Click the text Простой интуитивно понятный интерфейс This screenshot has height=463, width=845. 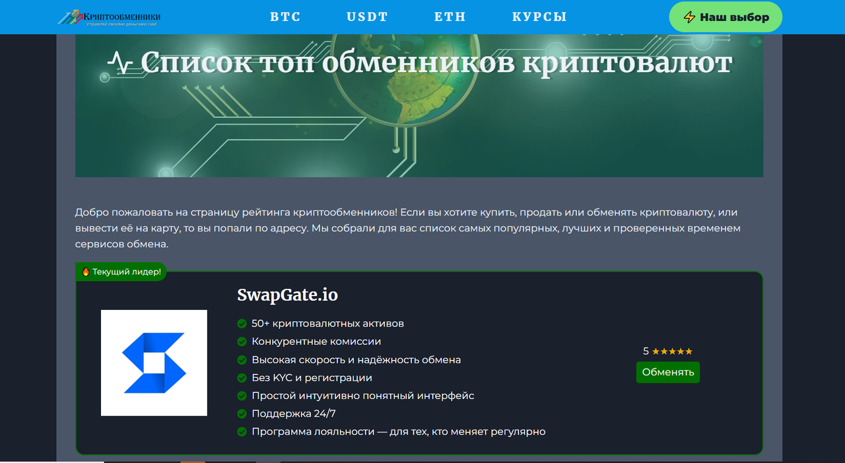[362, 396]
